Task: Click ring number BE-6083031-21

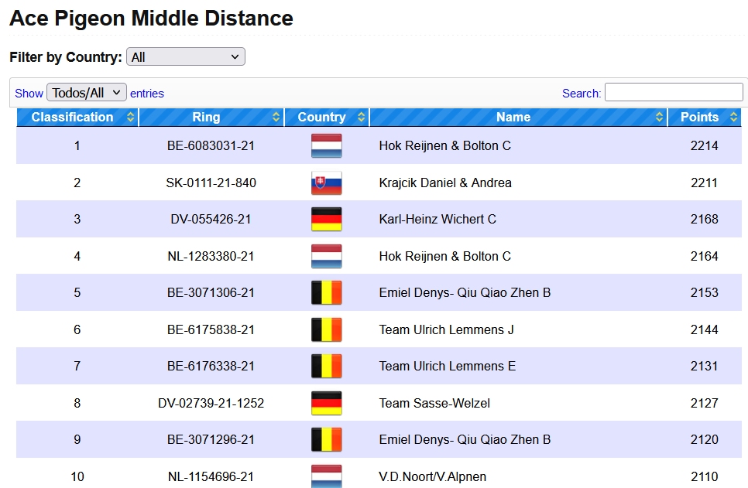Action: tap(211, 145)
